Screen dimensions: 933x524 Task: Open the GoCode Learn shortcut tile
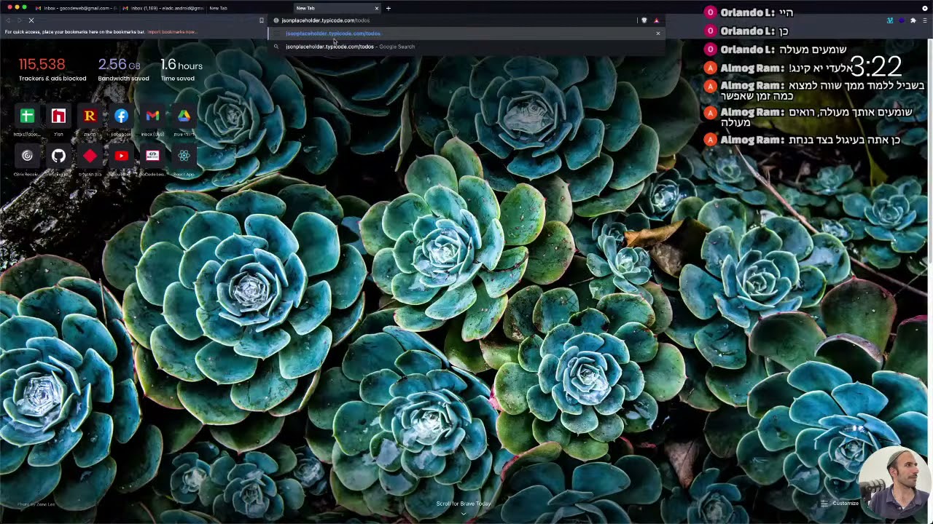pyautogui.click(x=152, y=156)
